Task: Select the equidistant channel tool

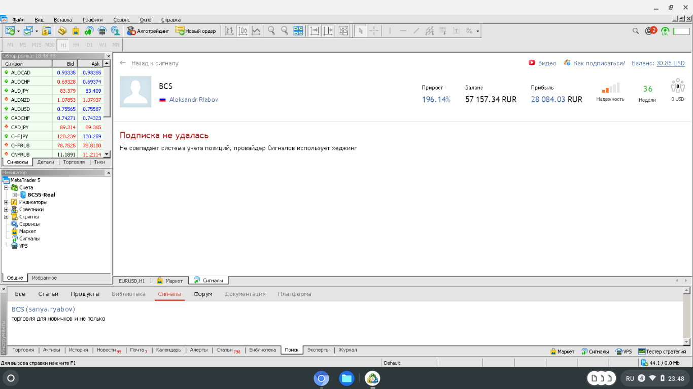Action: pos(430,31)
